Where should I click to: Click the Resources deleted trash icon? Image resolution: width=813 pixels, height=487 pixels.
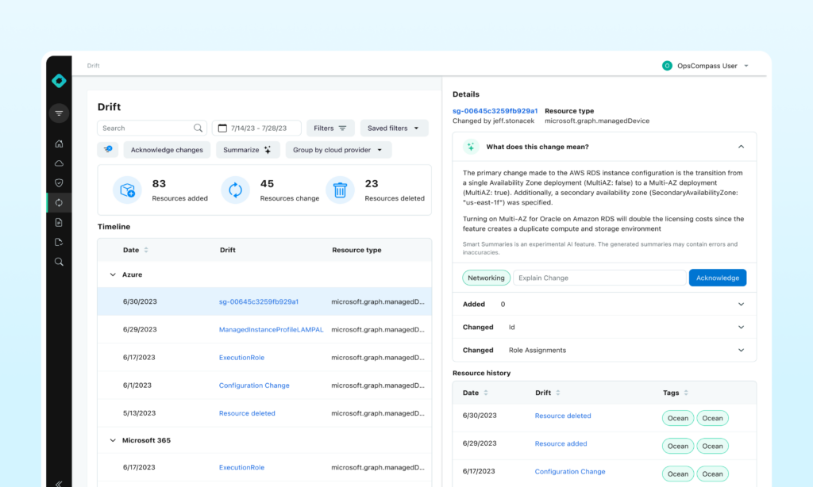pos(340,190)
